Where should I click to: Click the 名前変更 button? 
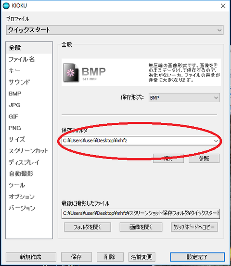pos(141,257)
